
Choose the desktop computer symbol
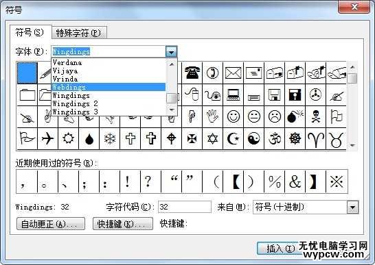[x=234, y=94]
